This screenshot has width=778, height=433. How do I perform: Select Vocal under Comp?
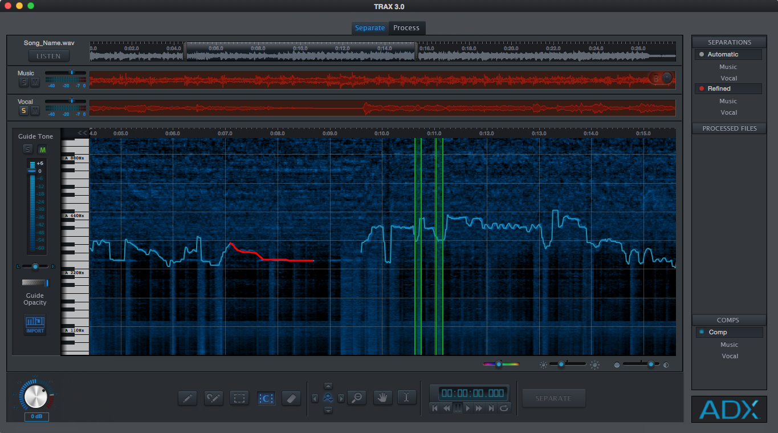tap(730, 356)
